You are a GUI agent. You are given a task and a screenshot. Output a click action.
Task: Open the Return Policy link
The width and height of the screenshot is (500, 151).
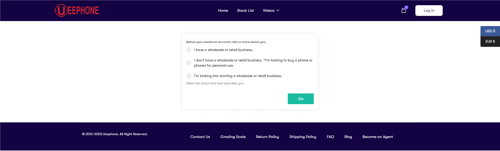click(x=267, y=137)
